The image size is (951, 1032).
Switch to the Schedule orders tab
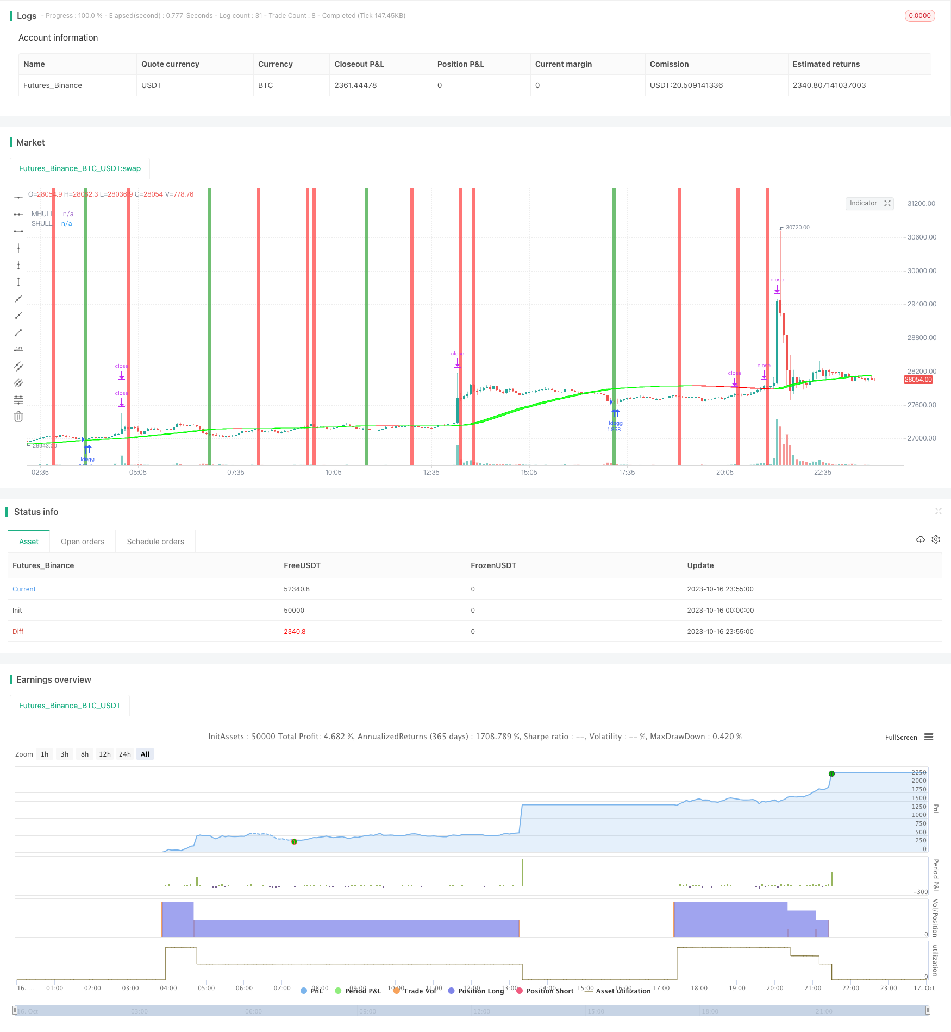tap(155, 542)
